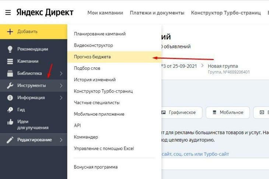269x179 pixels.
Task: Select Планирование кампаний menu item
Action: click(x=114, y=34)
